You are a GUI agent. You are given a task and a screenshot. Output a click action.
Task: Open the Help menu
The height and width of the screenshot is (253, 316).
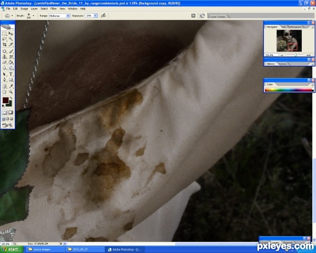[x=83, y=8]
